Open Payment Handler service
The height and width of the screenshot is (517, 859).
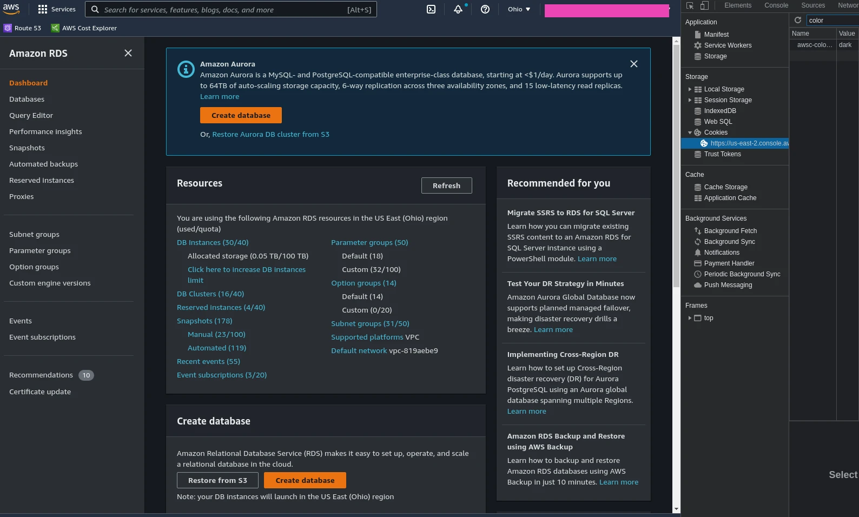coord(729,263)
